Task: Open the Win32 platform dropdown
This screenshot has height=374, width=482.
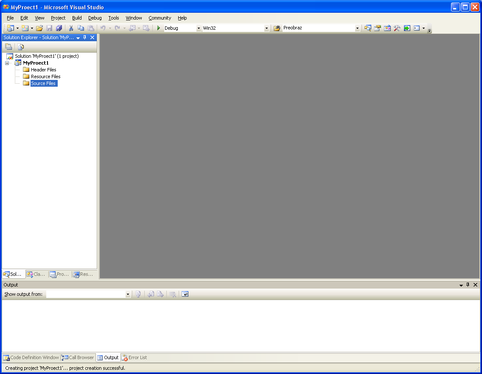Action: coord(266,28)
